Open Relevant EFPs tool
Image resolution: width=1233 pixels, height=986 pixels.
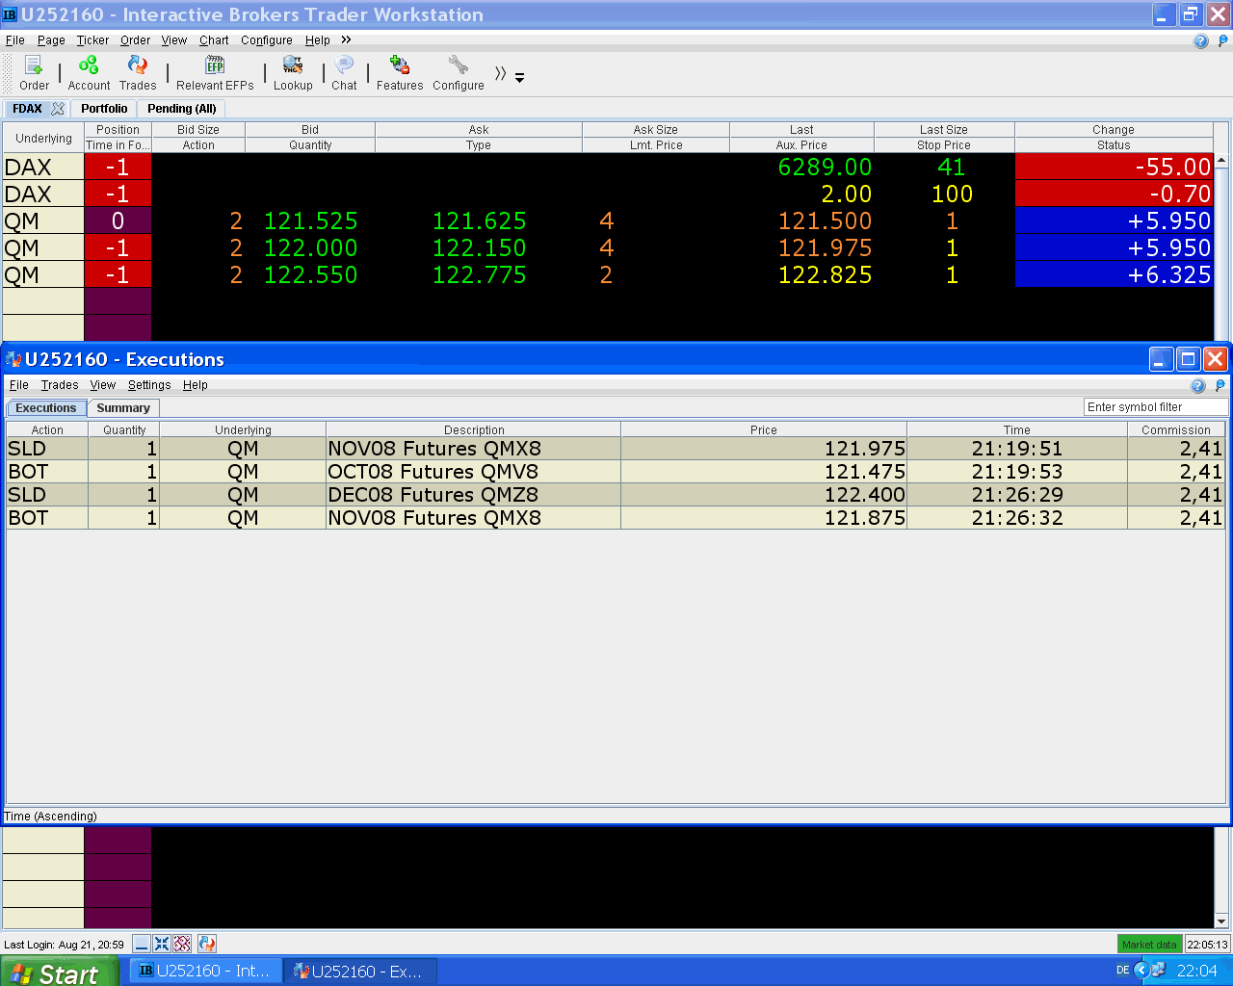(215, 73)
